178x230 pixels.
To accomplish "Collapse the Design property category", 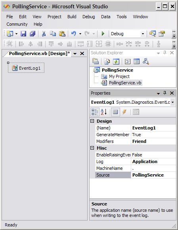I will (x=92, y=121).
